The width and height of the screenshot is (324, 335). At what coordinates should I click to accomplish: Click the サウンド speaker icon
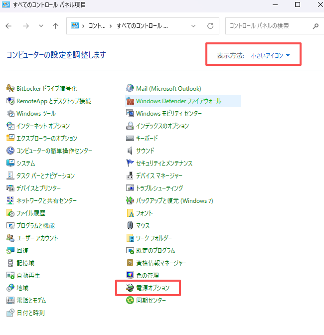(130, 151)
